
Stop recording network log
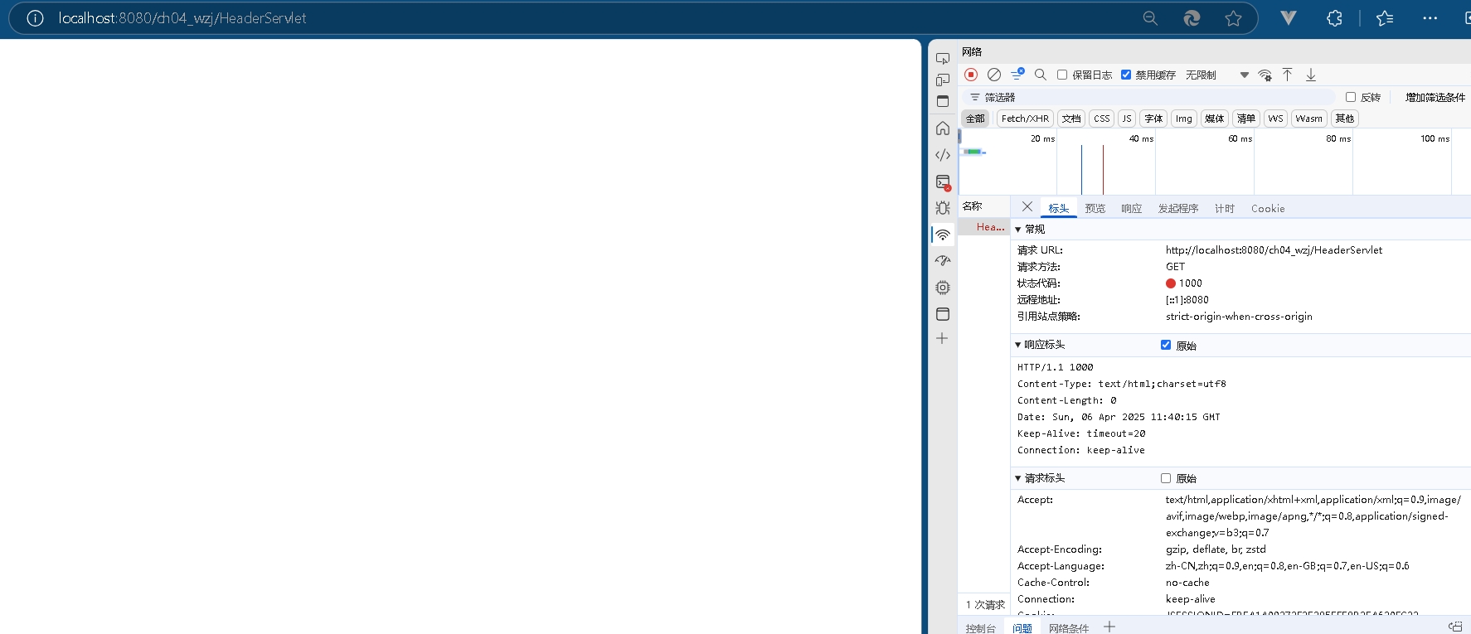[971, 75]
